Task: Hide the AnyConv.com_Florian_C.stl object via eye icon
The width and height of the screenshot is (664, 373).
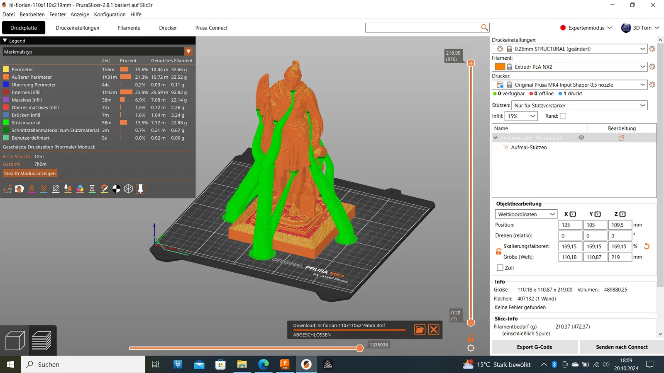Action: pyautogui.click(x=581, y=138)
